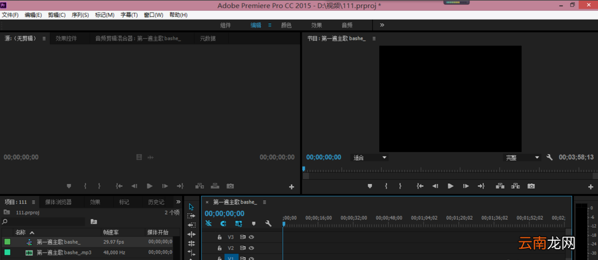Show hidden Project panel tabs chevron
This screenshot has width=598, height=260.
point(178,202)
